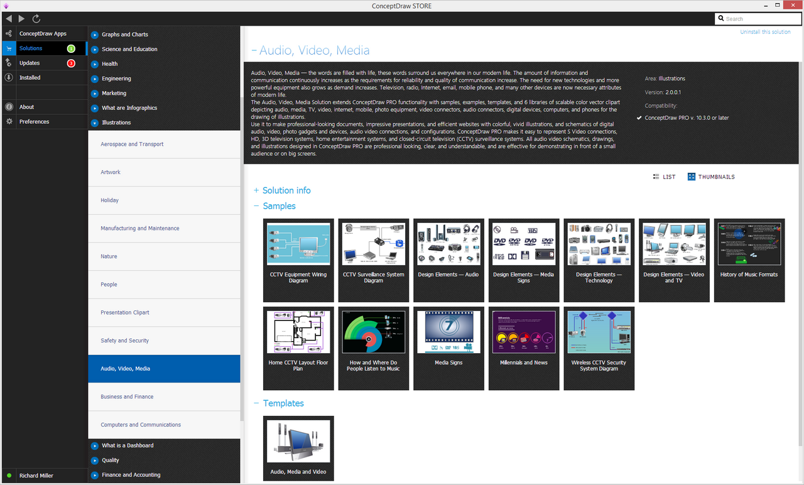Open the Preferences gear icon
804x485 pixels.
pyautogui.click(x=9, y=122)
